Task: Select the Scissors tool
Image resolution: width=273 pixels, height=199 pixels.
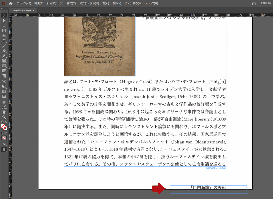Action: click(4, 81)
